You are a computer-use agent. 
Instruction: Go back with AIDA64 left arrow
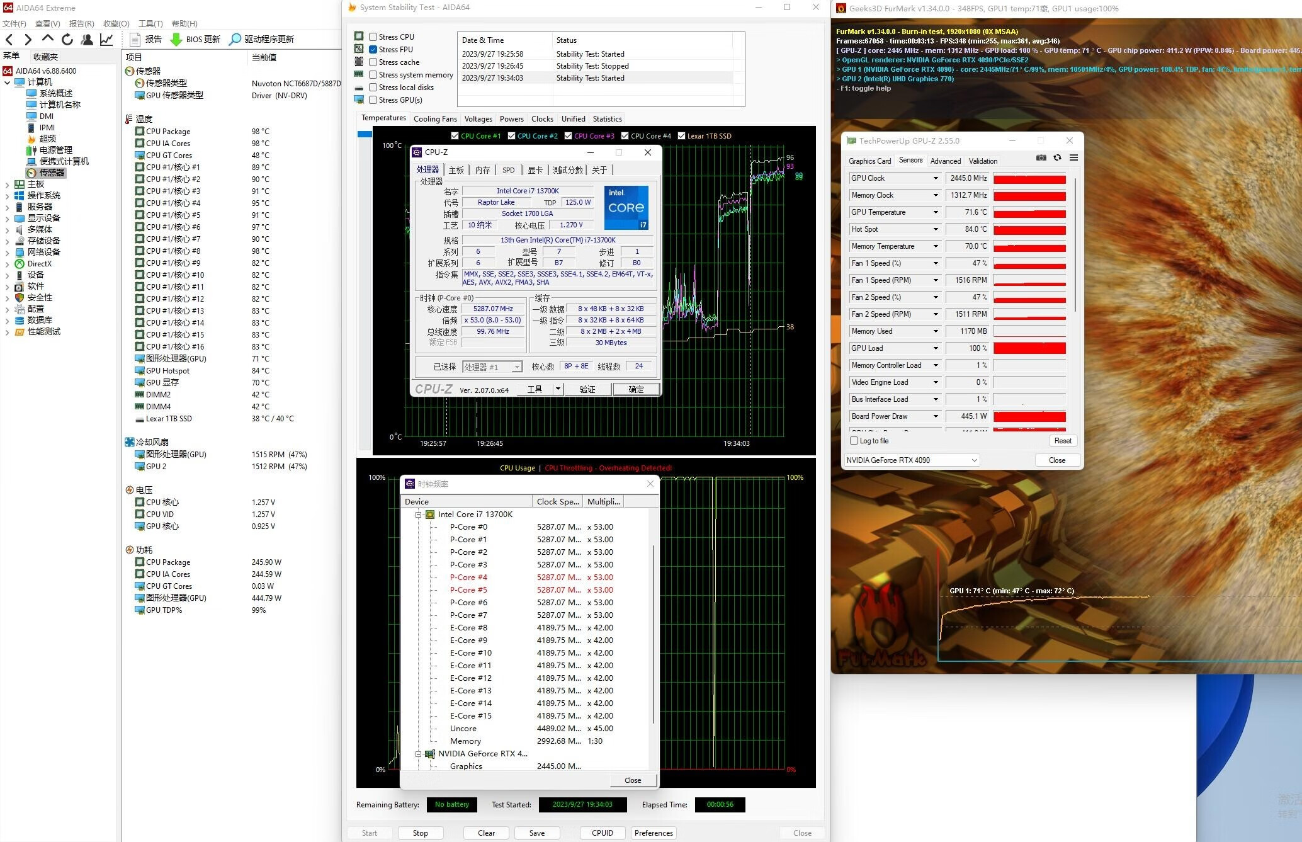9,40
